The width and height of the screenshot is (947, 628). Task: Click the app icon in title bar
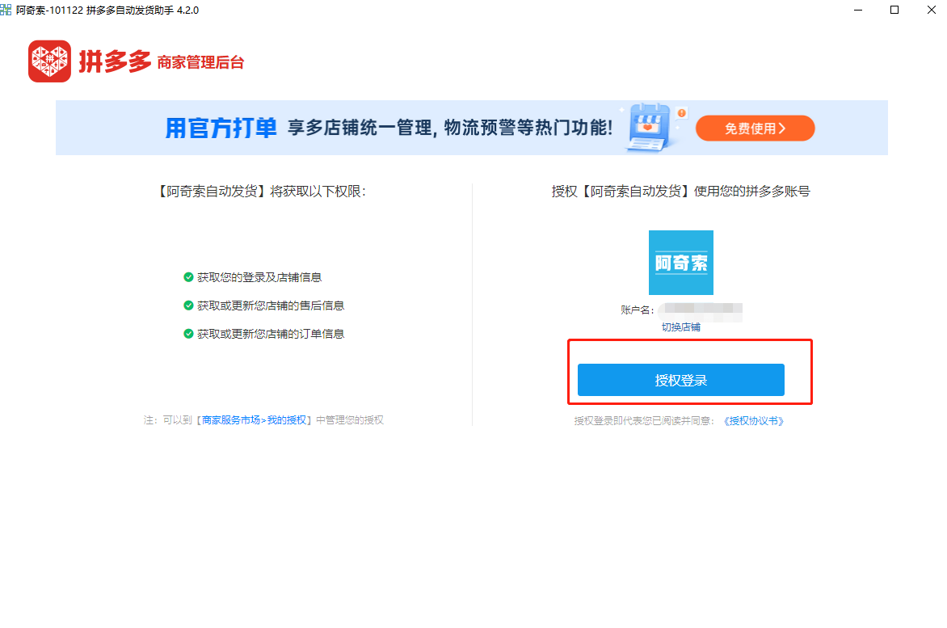coord(6,10)
